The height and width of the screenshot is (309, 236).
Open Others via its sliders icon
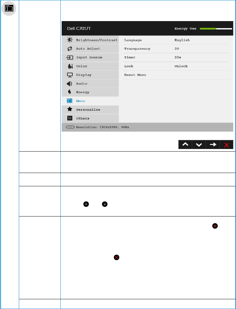[x=70, y=118]
